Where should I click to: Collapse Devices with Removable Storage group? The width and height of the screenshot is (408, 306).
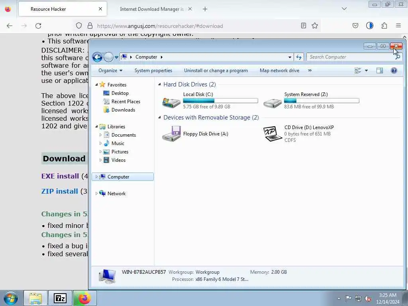click(159, 118)
